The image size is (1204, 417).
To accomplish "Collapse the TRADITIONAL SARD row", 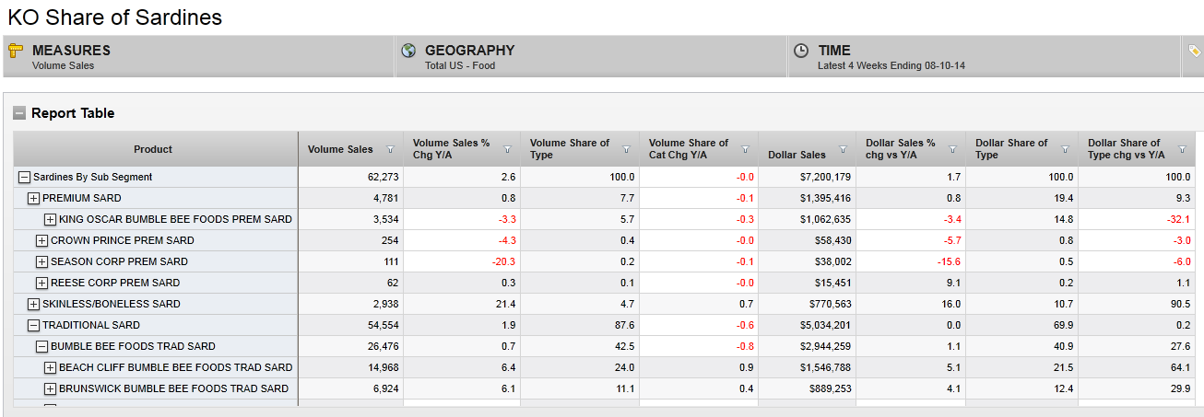I will click(33, 325).
